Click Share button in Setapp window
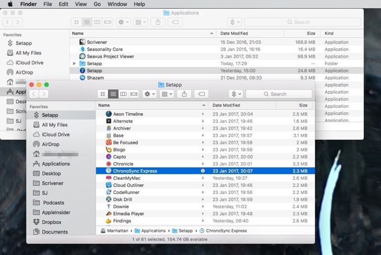381x255 pixels. click(184, 94)
